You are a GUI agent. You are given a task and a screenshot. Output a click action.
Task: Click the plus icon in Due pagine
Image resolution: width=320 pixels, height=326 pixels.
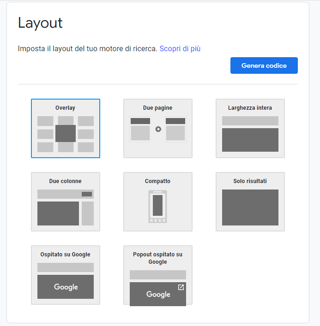(158, 130)
